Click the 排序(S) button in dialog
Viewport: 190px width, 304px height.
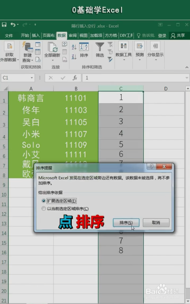point(126,223)
